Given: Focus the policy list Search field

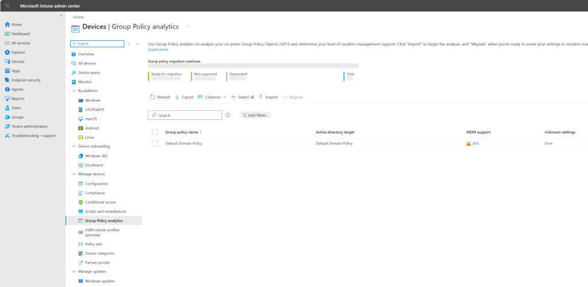Looking at the screenshot, I should (x=185, y=115).
